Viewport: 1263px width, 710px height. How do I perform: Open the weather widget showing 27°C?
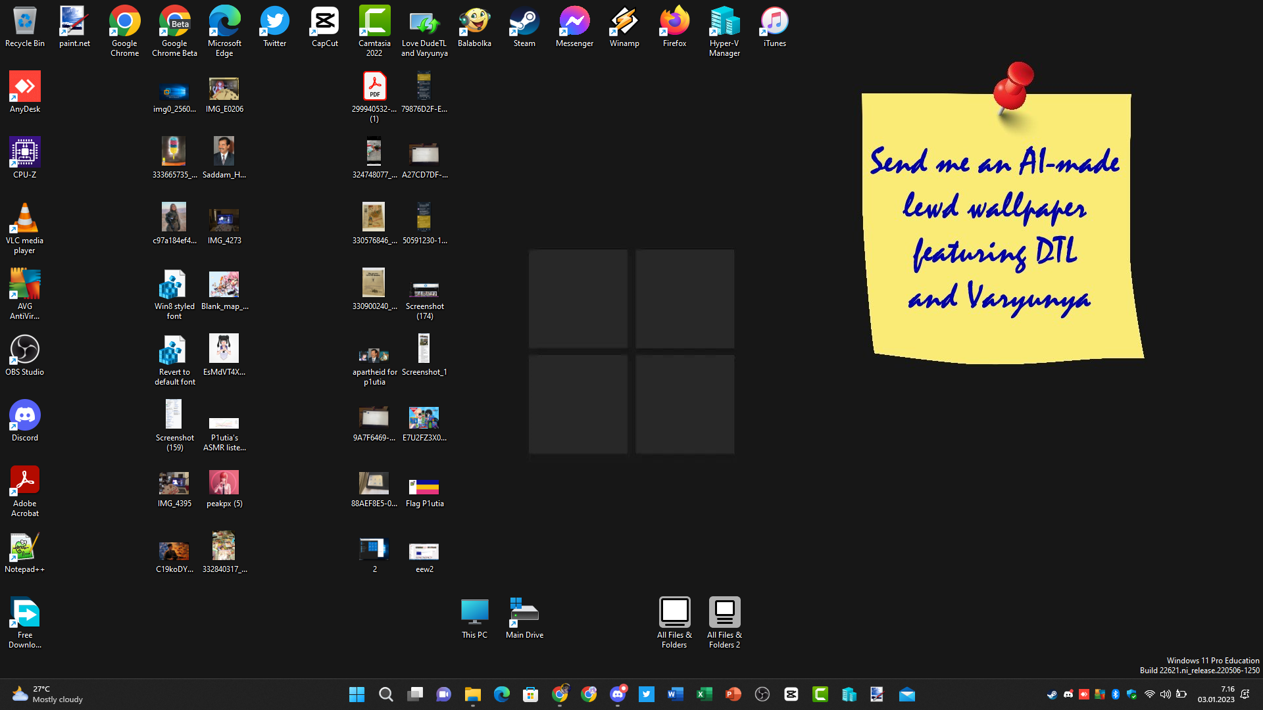point(46,694)
